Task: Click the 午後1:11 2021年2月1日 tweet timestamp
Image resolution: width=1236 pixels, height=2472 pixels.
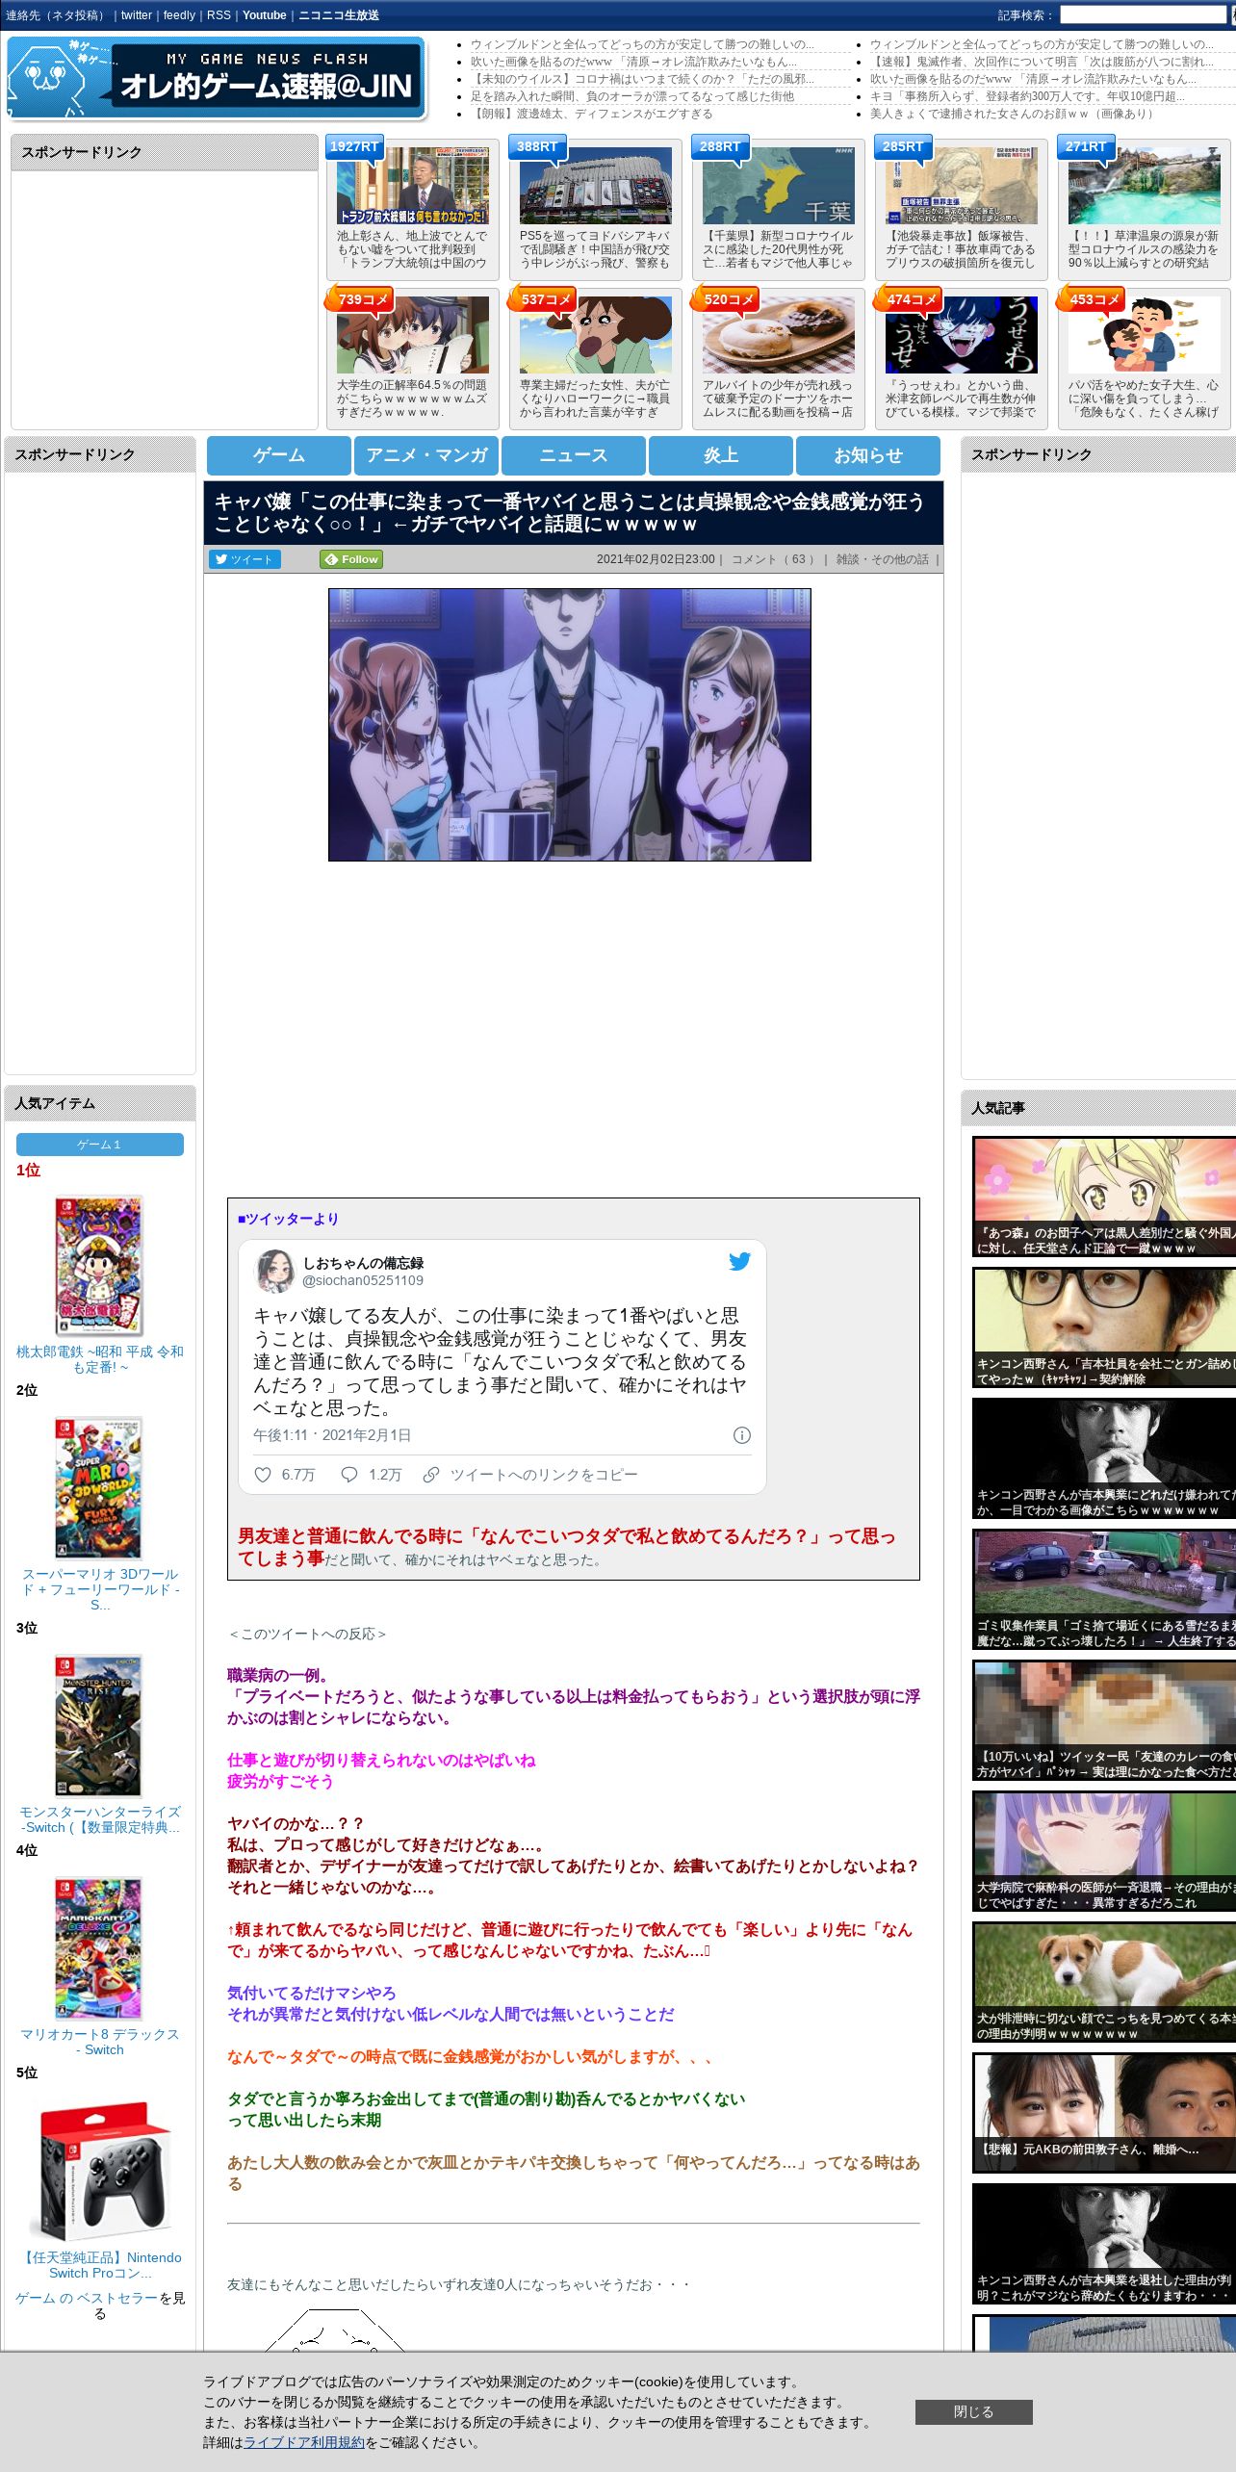Action: [x=332, y=1435]
